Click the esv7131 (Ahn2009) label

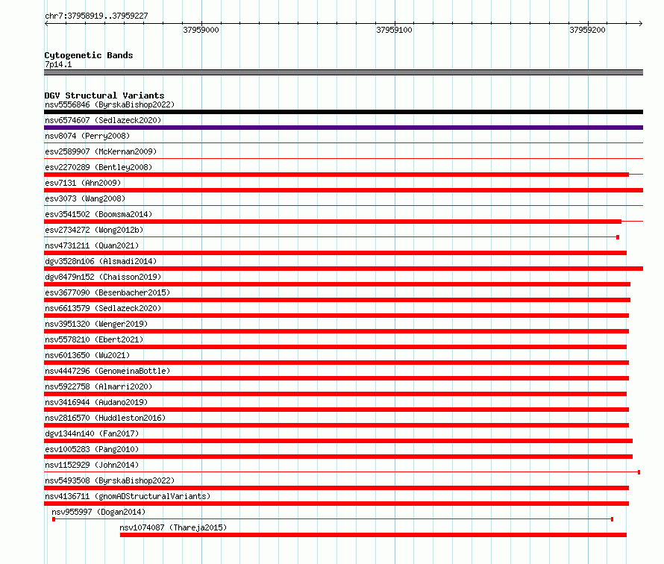click(x=83, y=183)
